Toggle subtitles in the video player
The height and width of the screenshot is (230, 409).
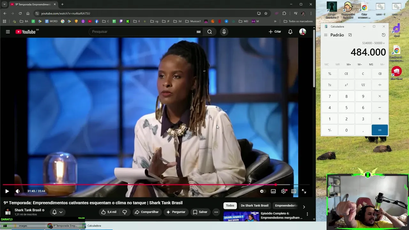coord(273,191)
